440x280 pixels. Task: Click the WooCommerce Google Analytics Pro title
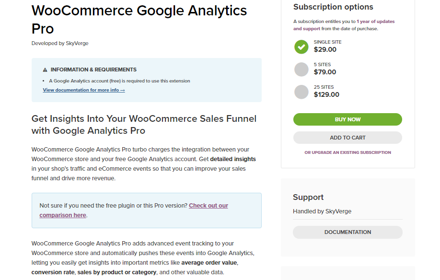[x=139, y=19]
